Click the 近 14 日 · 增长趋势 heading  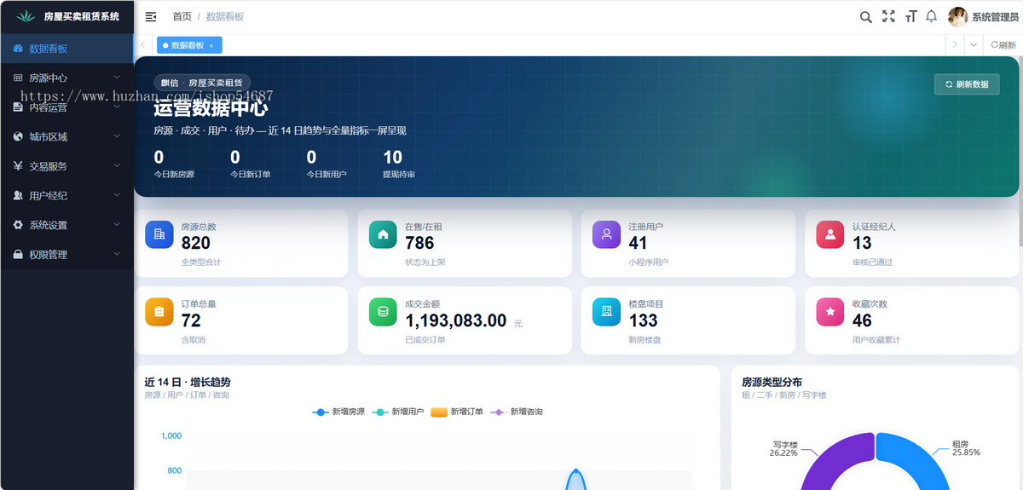188,382
